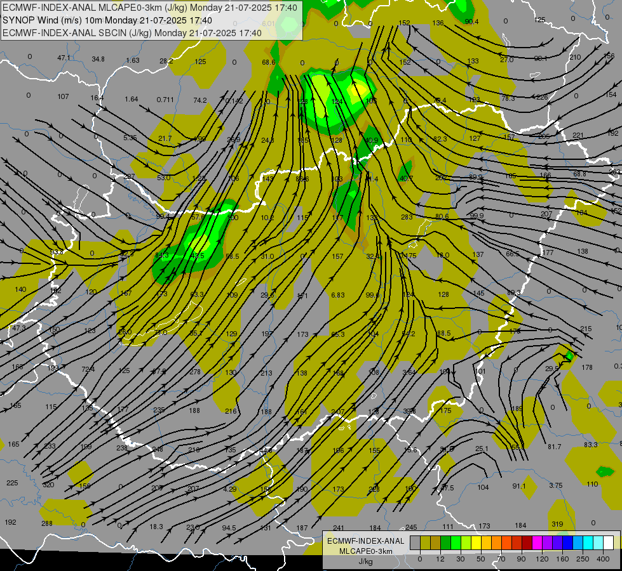
Task: Select the gray swatch in the legend
Action: click(416, 542)
